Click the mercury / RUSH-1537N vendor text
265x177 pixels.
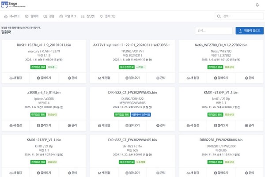pyautogui.click(x=44, y=51)
